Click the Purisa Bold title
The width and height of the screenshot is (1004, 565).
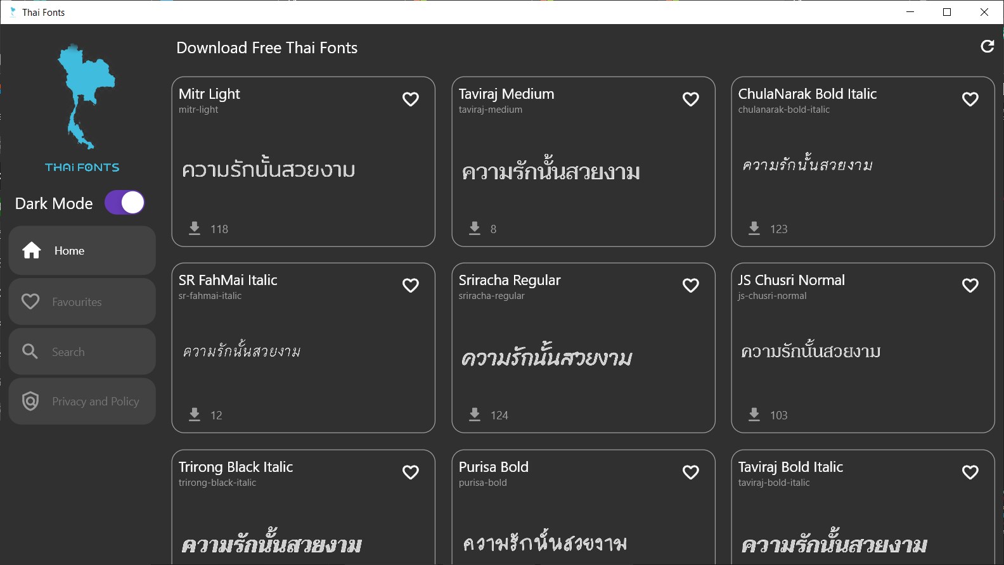[x=494, y=467]
